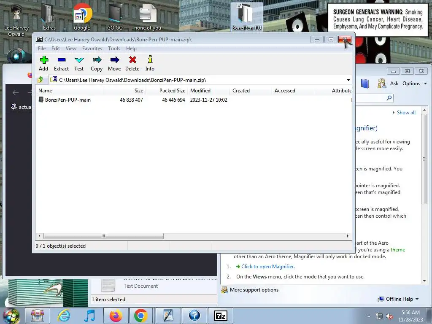Click the 46 838 407 size value
The image size is (432, 324).
[132, 100]
